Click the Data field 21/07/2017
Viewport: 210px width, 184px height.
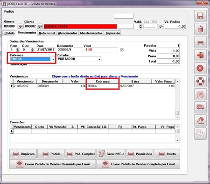[46, 50]
